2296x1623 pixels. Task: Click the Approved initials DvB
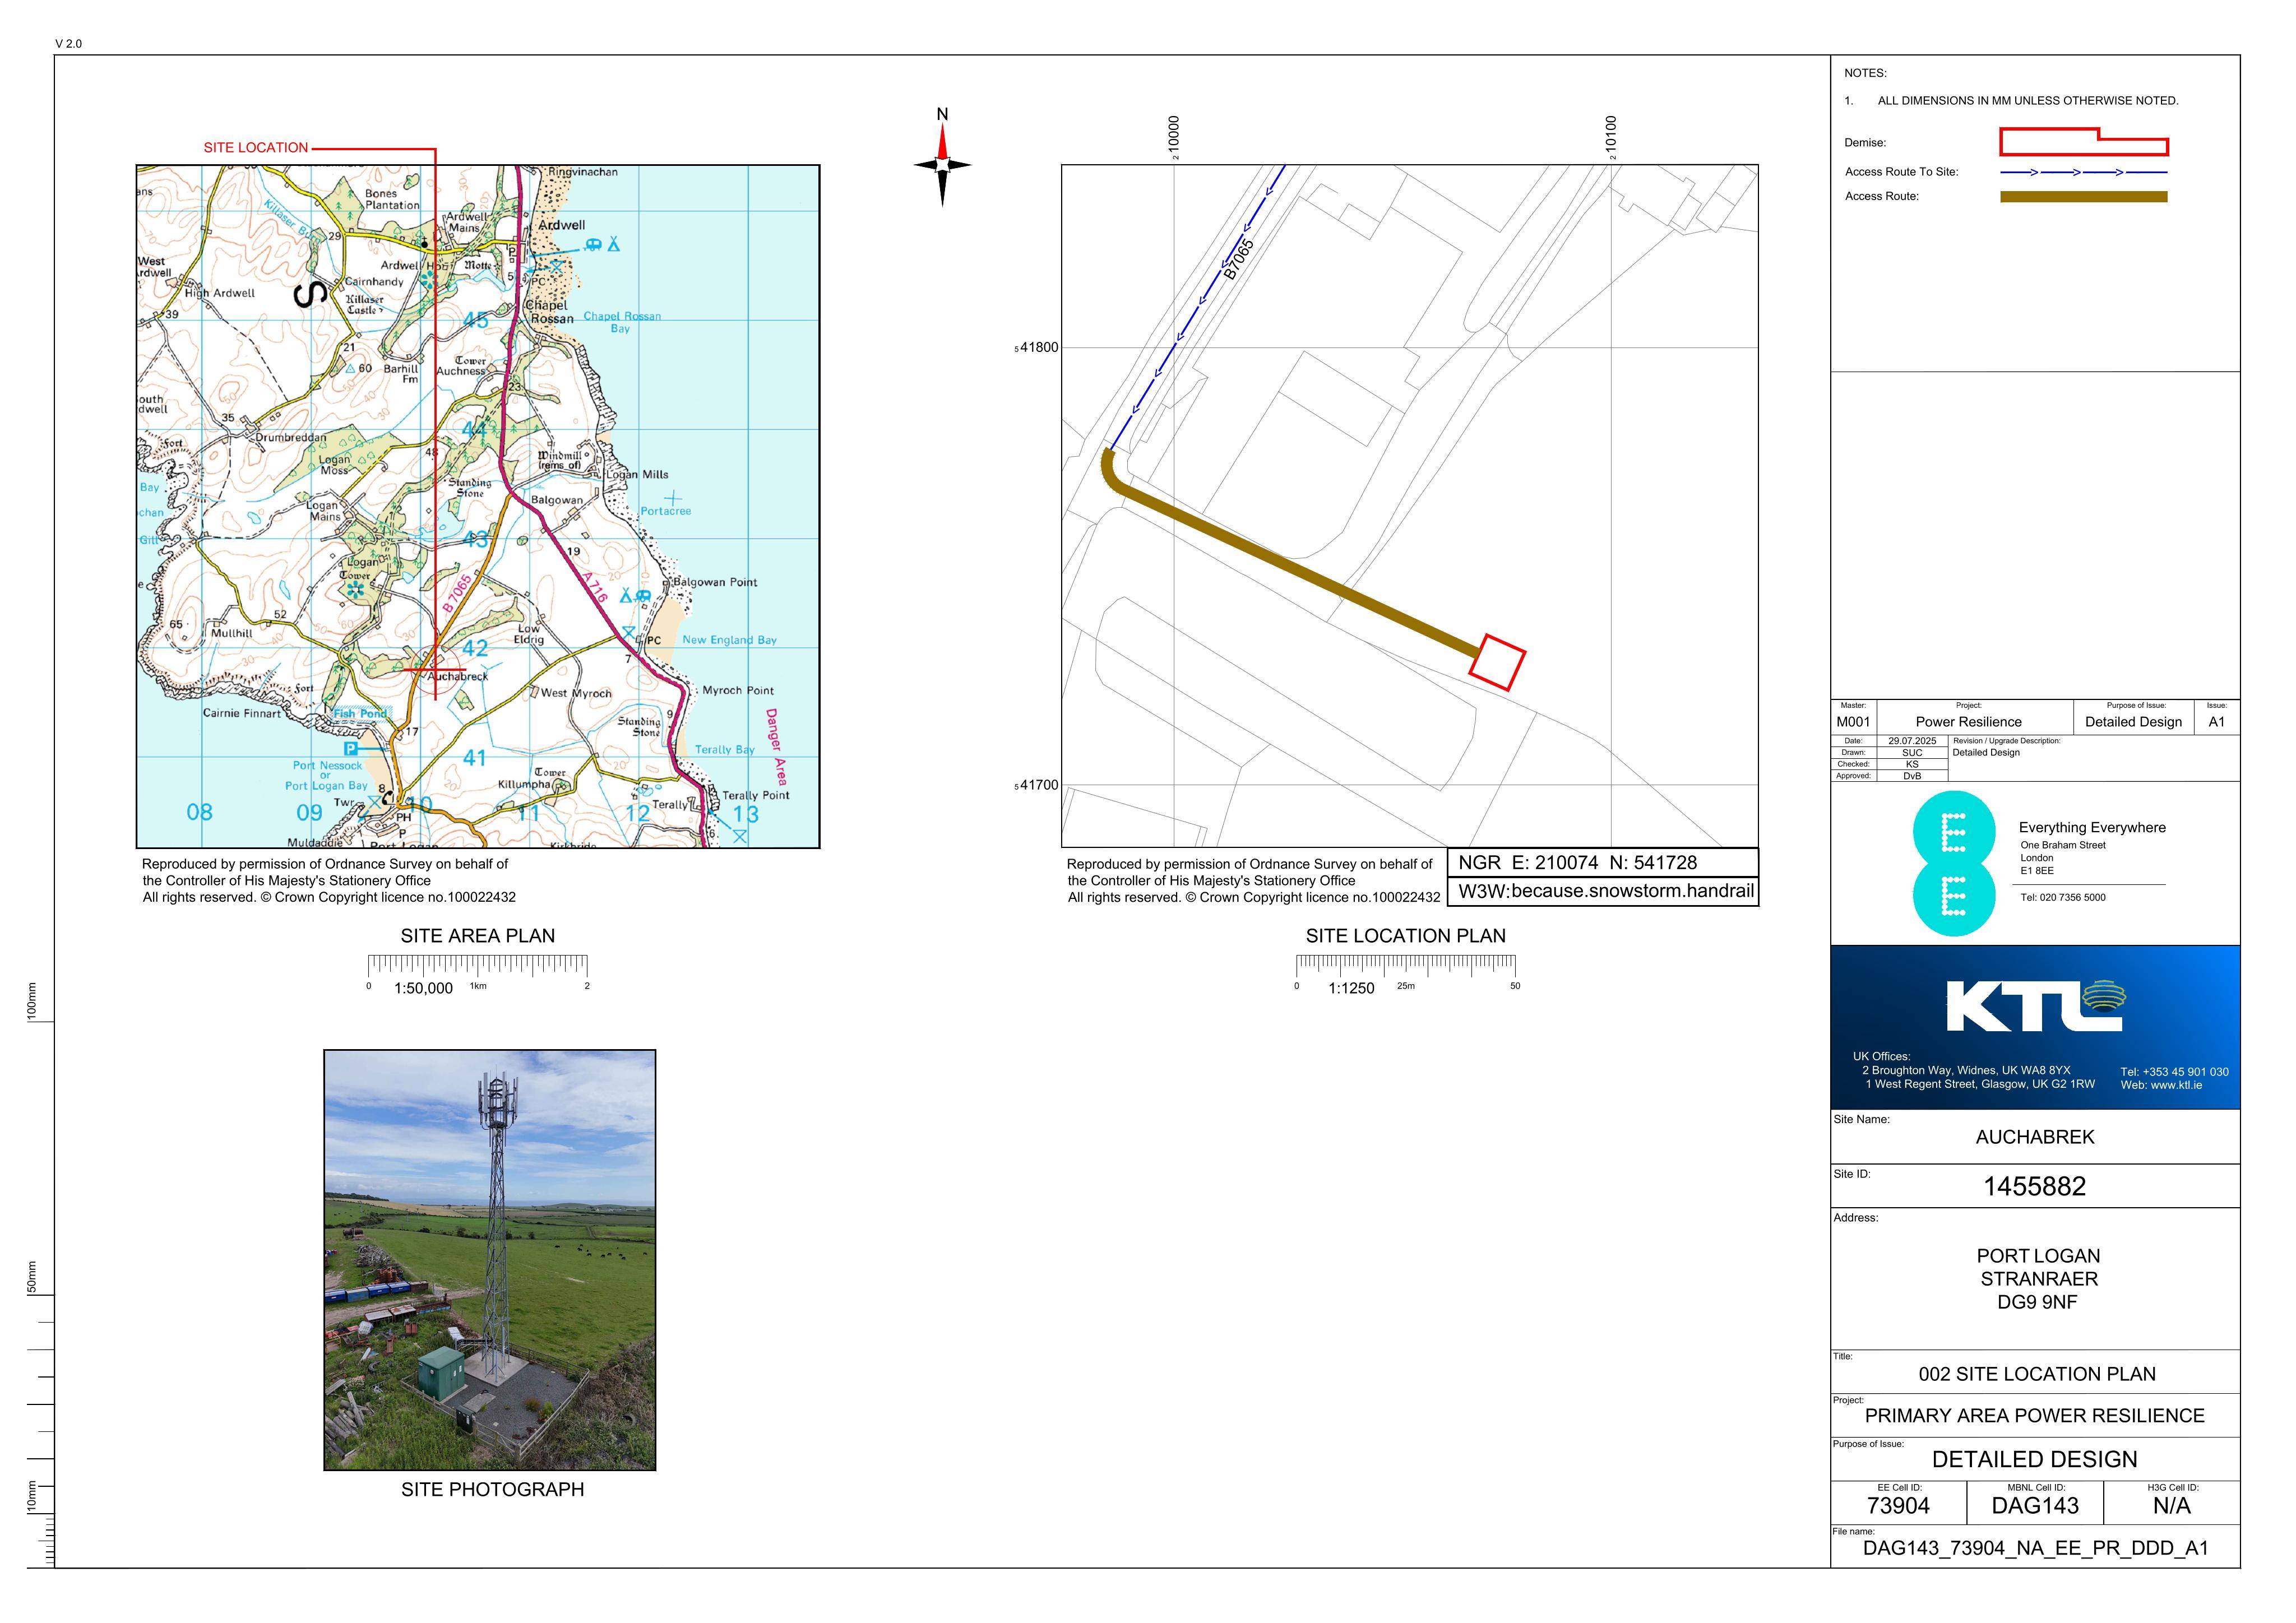click(x=1912, y=776)
